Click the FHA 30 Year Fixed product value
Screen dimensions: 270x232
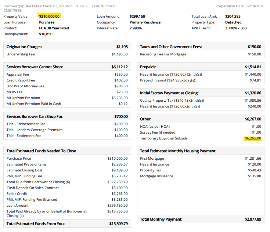(54, 28)
